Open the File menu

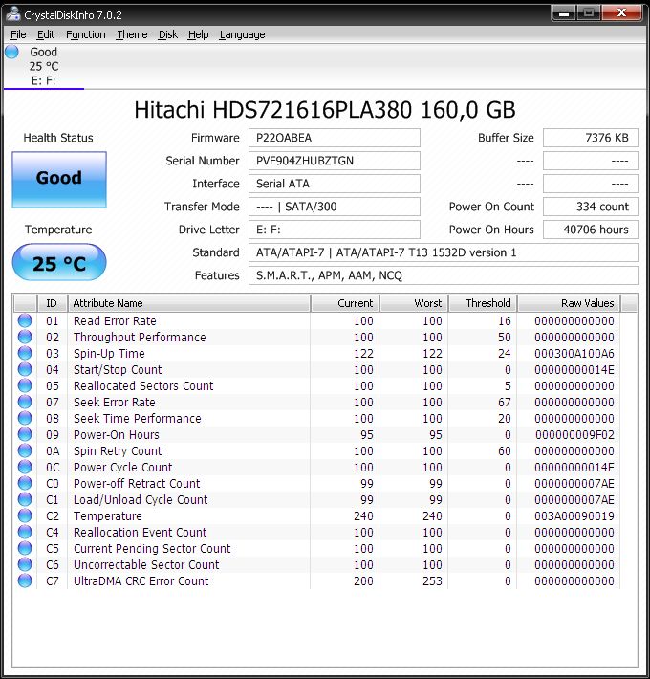[18, 34]
